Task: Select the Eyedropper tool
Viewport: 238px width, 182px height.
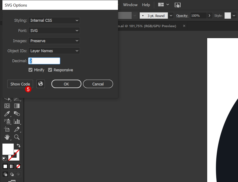Action: point(7,114)
